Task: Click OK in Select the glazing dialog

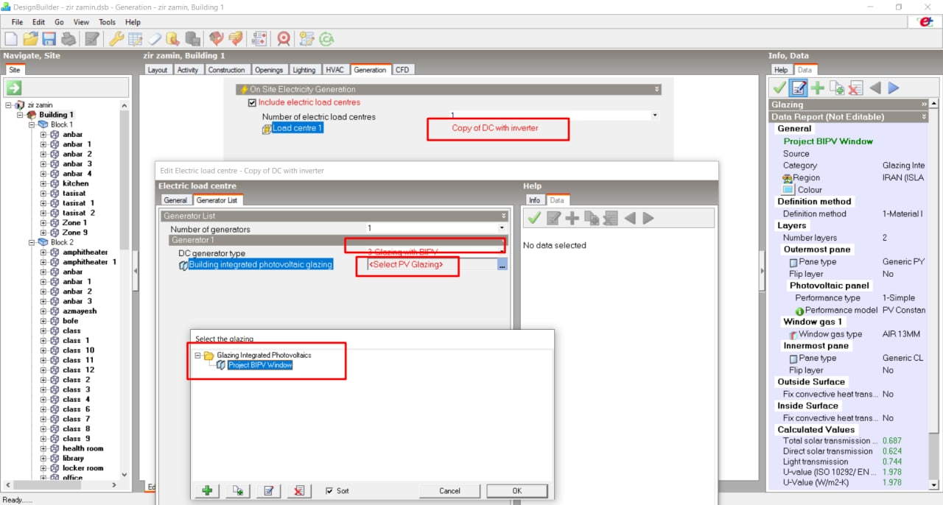Action: (x=516, y=491)
